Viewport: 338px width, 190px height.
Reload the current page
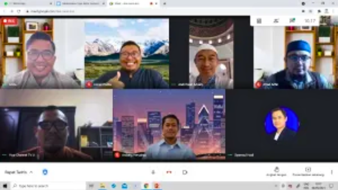(x=19, y=11)
